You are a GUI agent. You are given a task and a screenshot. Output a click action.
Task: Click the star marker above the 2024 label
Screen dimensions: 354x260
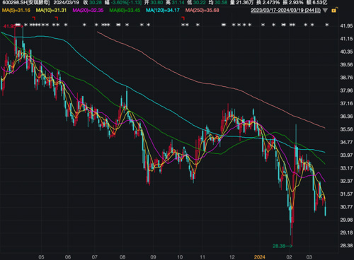click(263, 25)
